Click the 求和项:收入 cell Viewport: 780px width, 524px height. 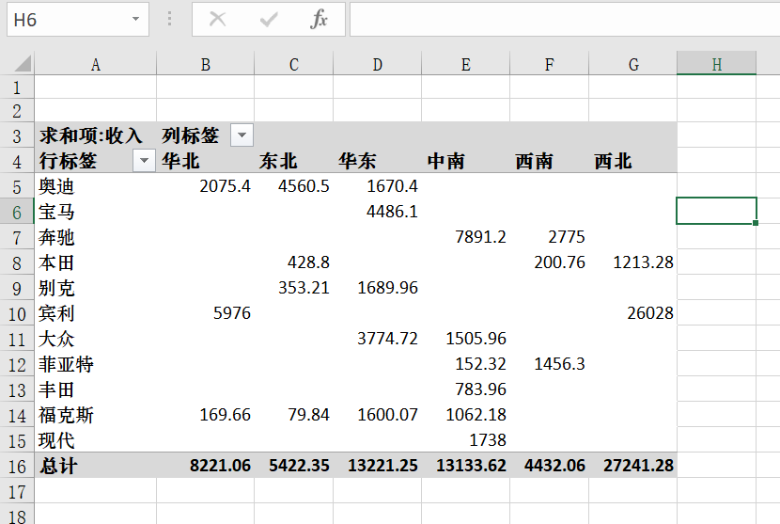pyautogui.click(x=96, y=135)
